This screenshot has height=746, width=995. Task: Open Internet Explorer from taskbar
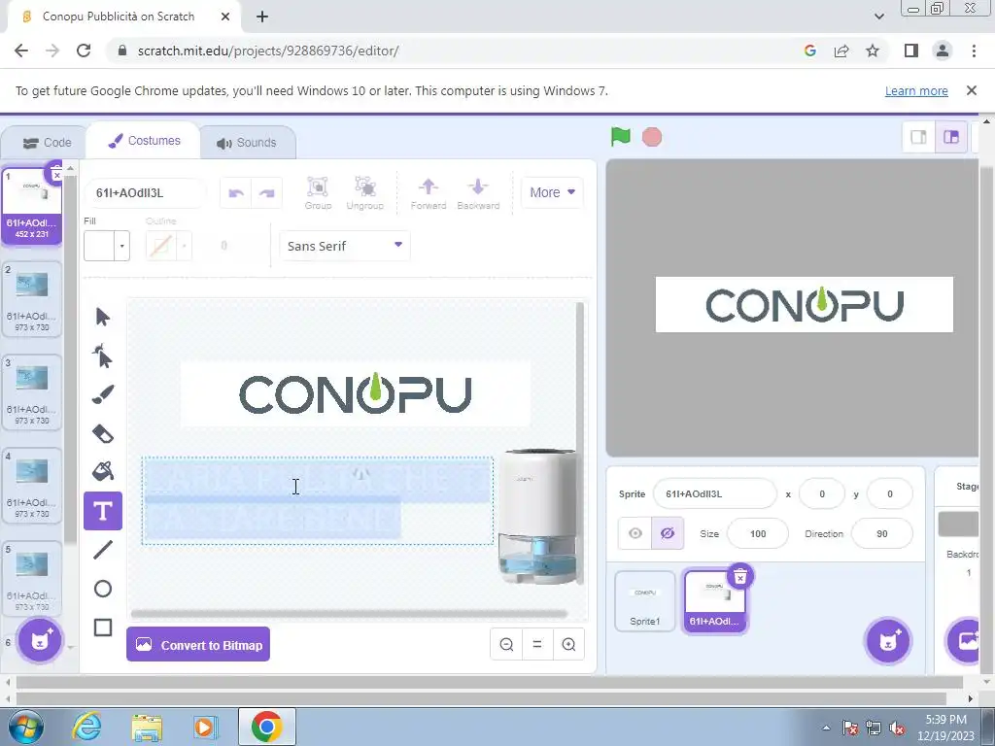86,727
